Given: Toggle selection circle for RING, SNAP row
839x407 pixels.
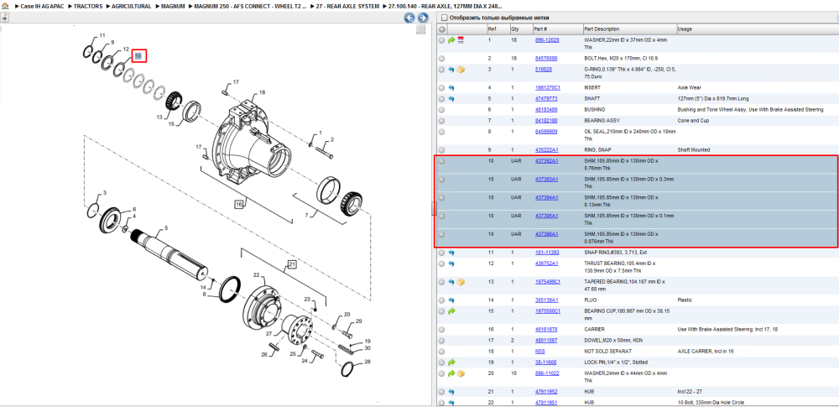Looking at the screenshot, I should coord(441,150).
